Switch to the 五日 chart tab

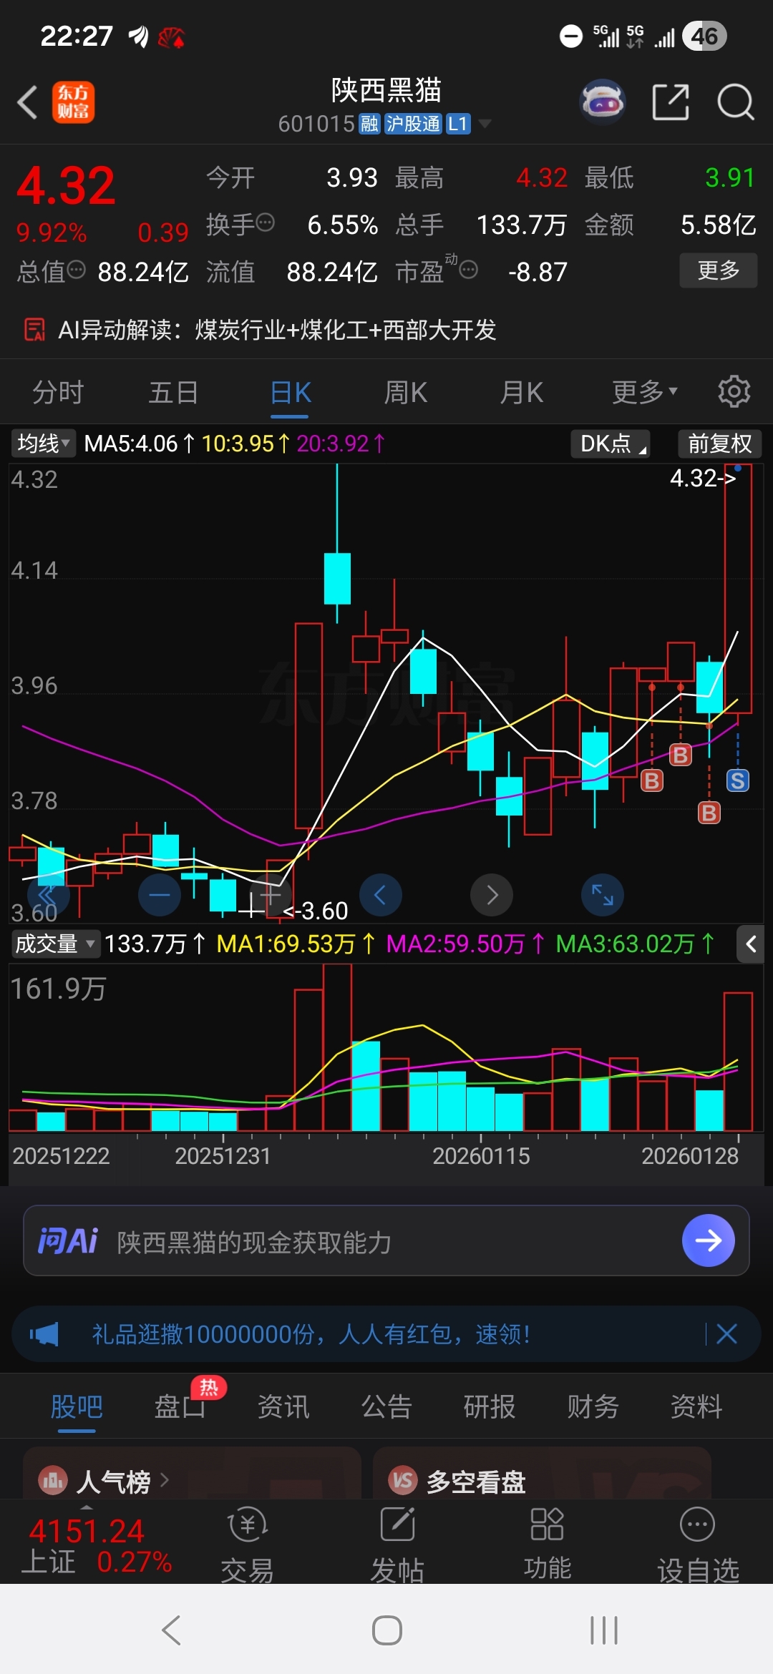pos(173,392)
